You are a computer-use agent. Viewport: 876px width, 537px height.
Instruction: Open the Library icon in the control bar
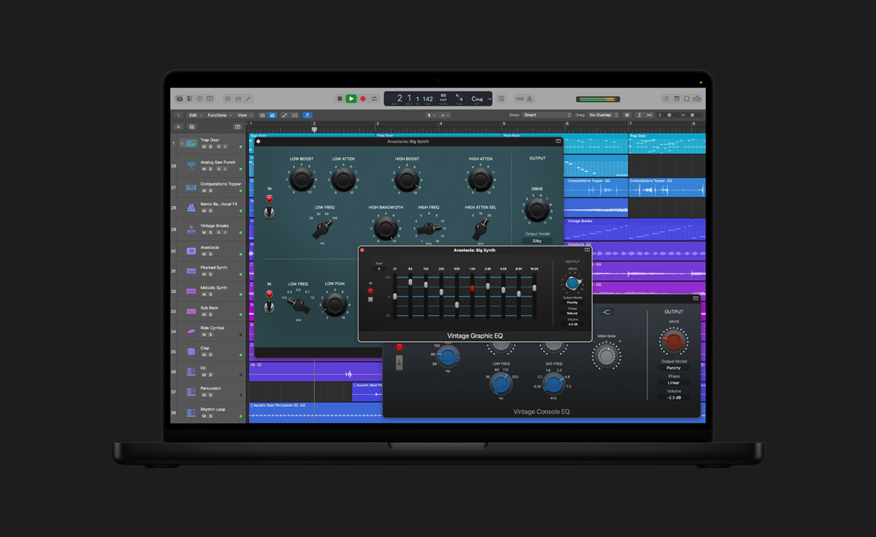(x=179, y=98)
